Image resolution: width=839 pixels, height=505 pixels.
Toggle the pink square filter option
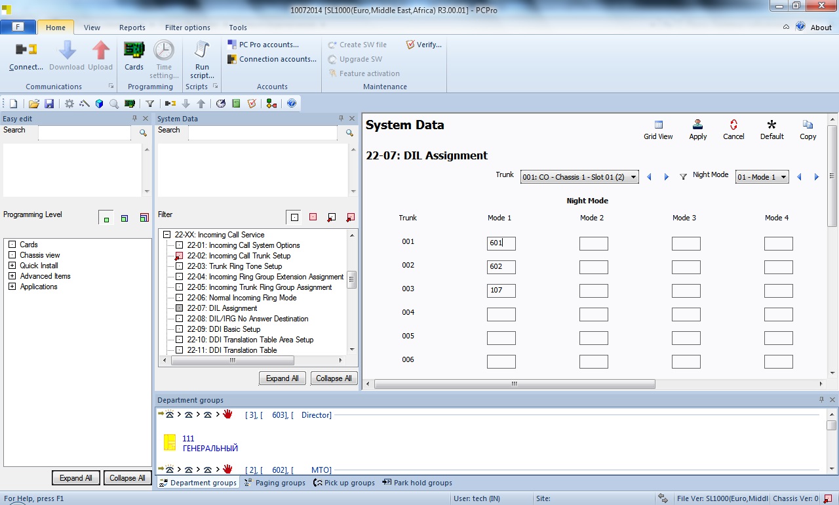pyautogui.click(x=313, y=217)
